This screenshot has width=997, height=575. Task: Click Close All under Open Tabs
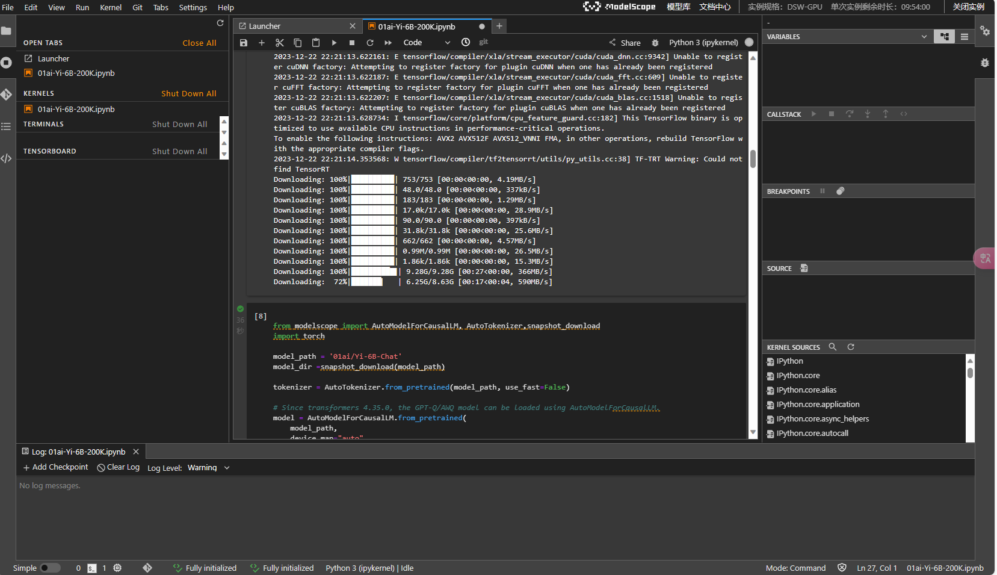pos(199,43)
